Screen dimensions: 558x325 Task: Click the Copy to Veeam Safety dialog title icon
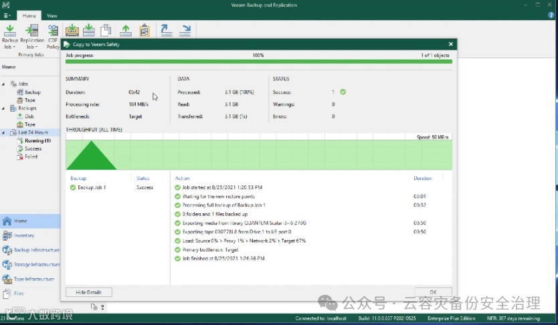[x=66, y=44]
